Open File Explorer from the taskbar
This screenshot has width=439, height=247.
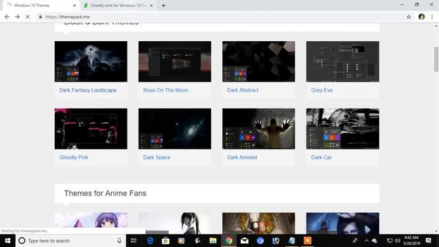click(x=213, y=241)
